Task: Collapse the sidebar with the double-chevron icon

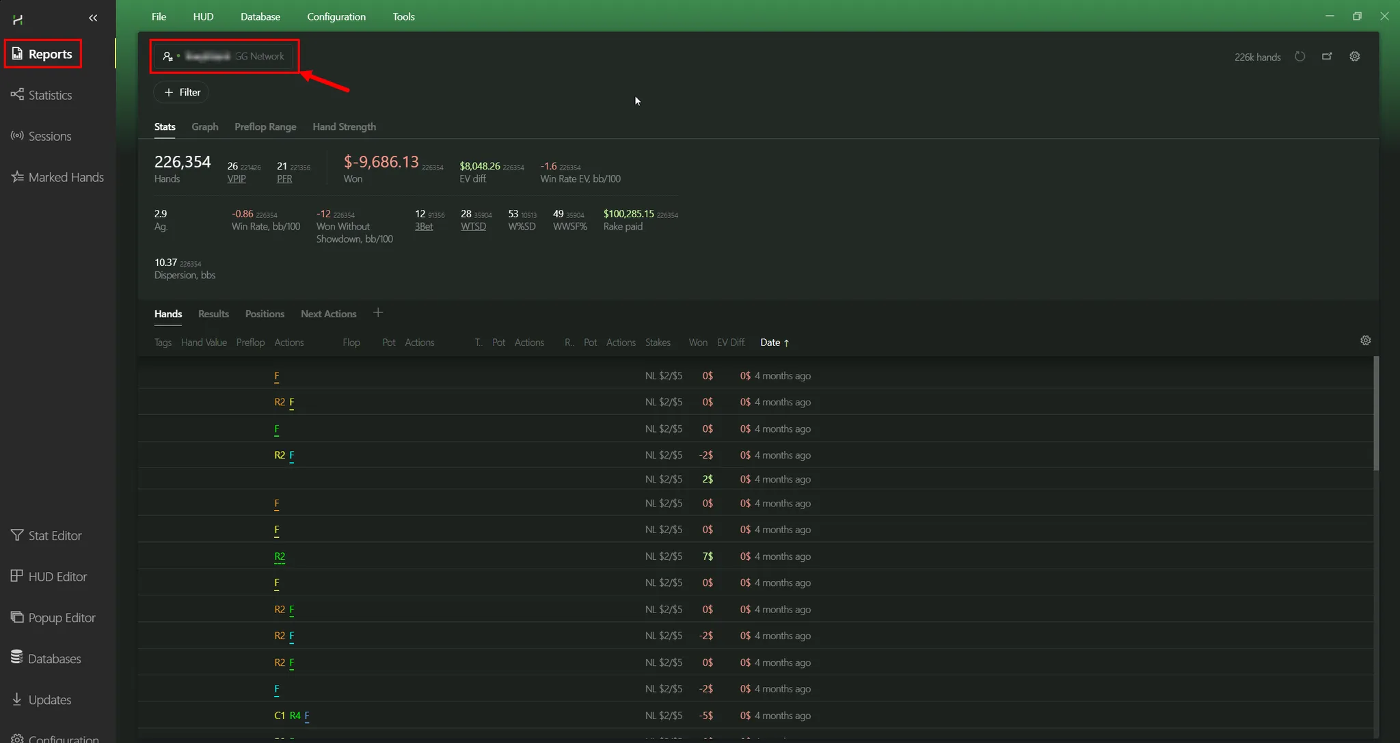Action: (93, 18)
